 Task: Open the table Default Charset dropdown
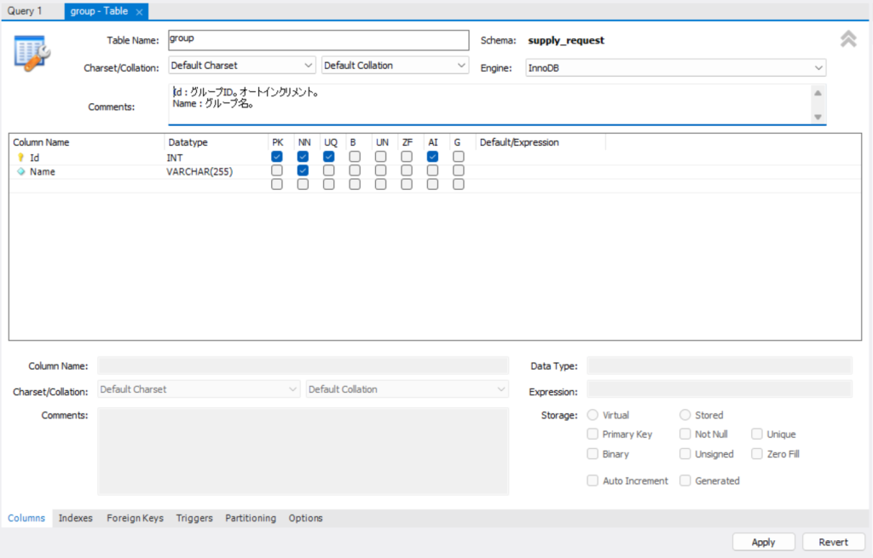pos(242,66)
